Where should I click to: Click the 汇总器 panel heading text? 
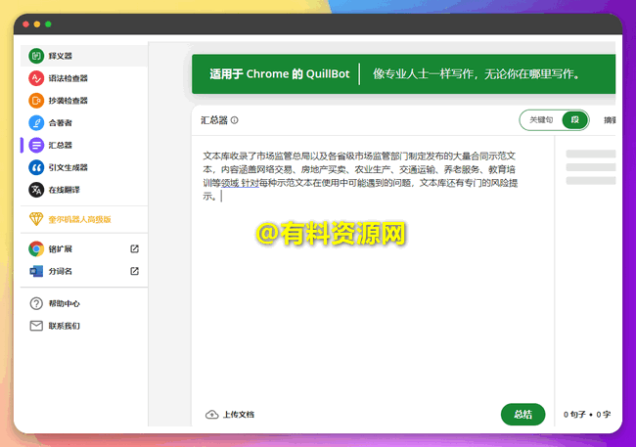(214, 120)
